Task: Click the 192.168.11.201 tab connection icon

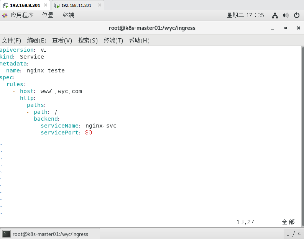Action: [x=57, y=5]
